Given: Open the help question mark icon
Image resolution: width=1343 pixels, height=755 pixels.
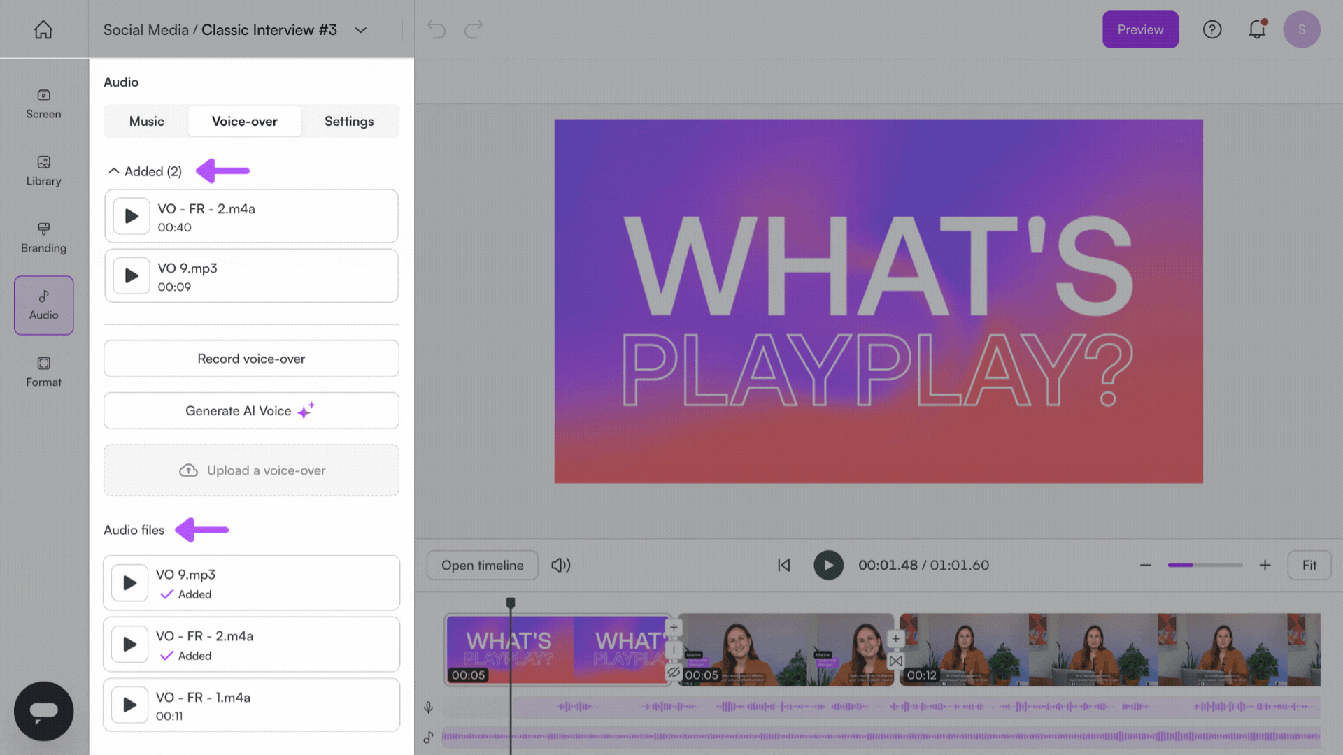Looking at the screenshot, I should tap(1211, 29).
